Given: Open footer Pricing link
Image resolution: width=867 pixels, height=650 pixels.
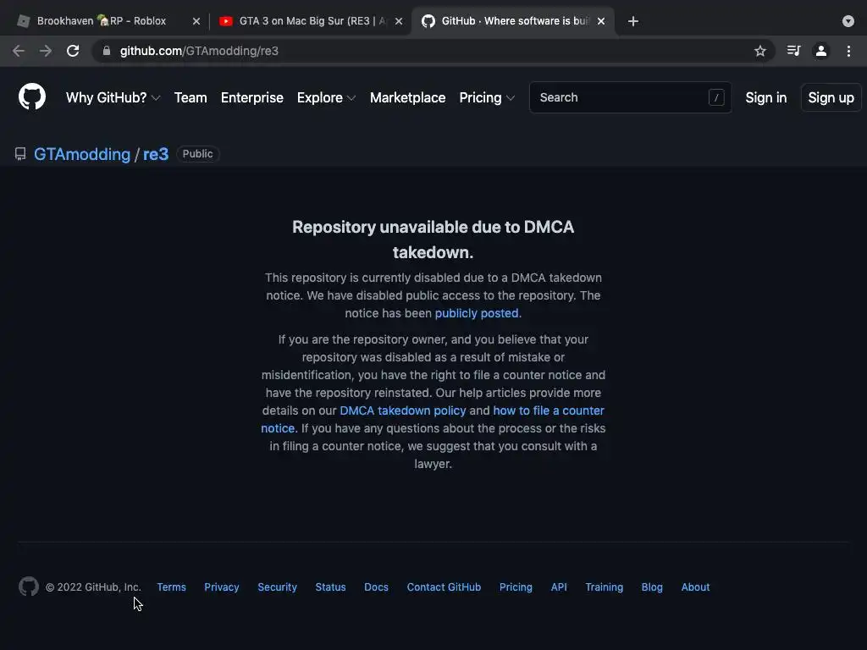Looking at the screenshot, I should tap(516, 587).
